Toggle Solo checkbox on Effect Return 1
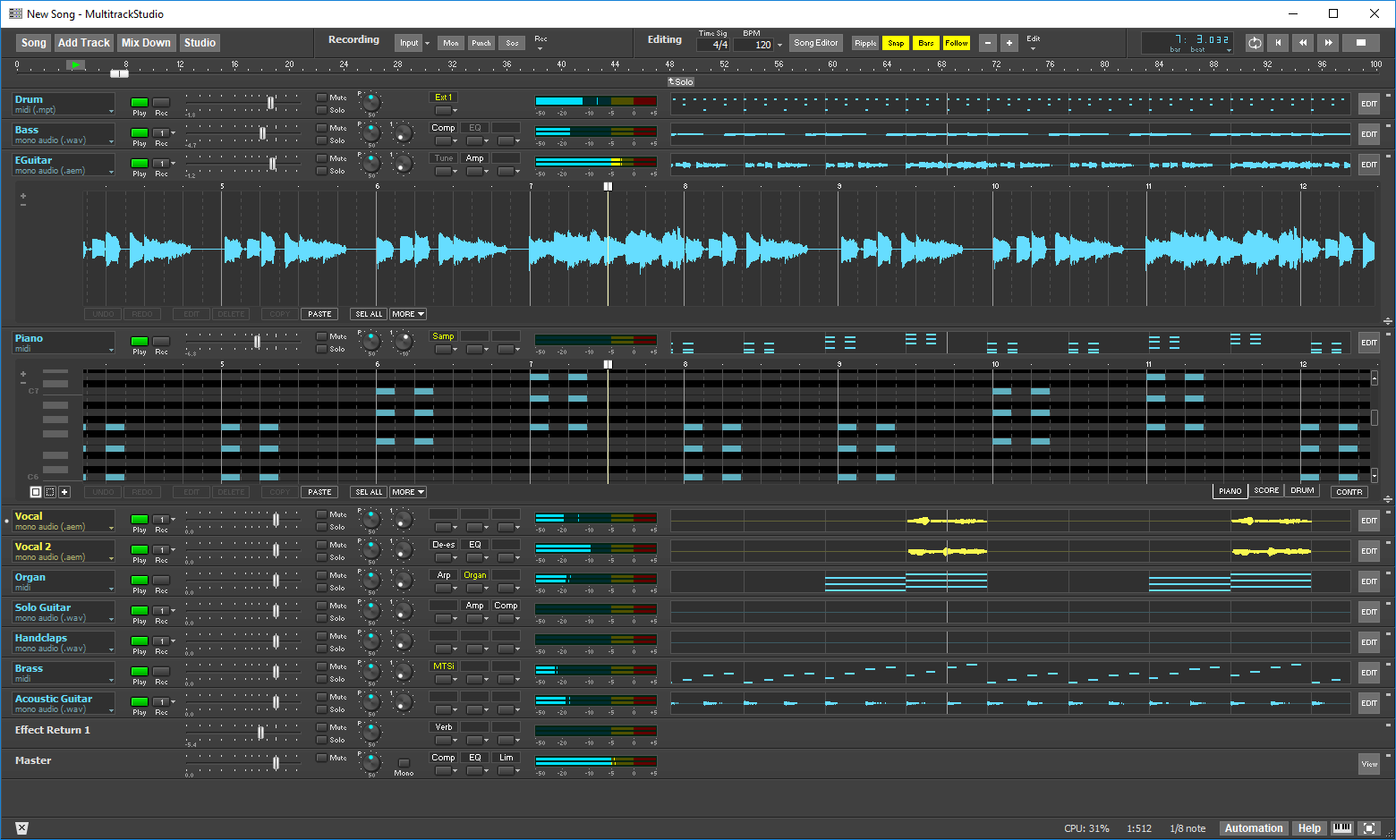 321,740
